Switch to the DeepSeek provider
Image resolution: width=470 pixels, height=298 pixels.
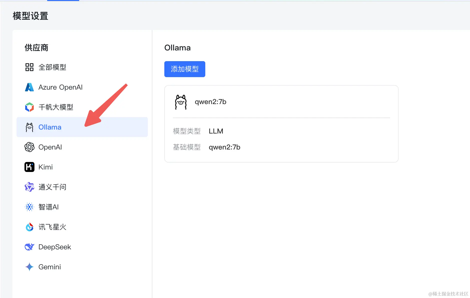tap(82, 247)
